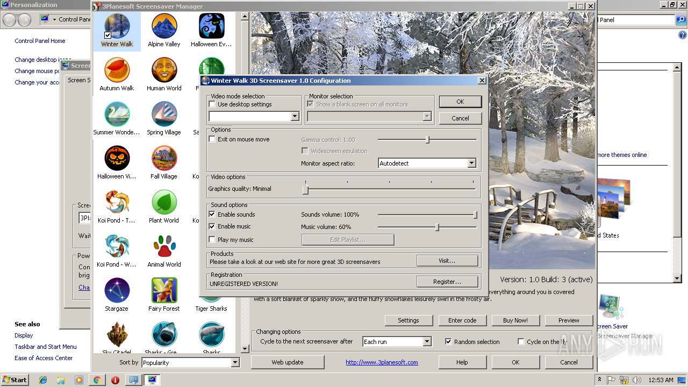Screen dimensions: 688x387
Task: Pick the Autumn Walk leaf icon
Action: [x=117, y=70]
